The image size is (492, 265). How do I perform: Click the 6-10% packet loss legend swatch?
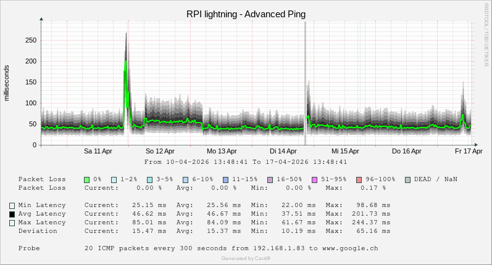[x=185, y=179]
